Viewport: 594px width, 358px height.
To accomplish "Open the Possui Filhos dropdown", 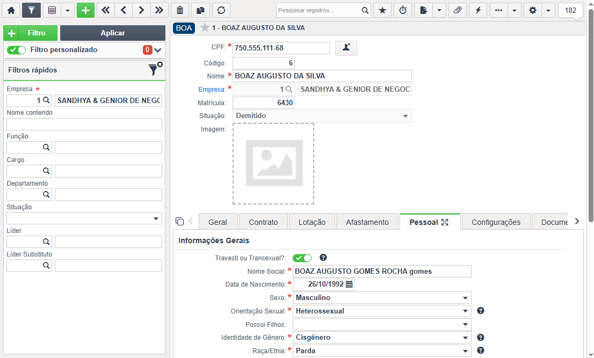I will click(382, 324).
